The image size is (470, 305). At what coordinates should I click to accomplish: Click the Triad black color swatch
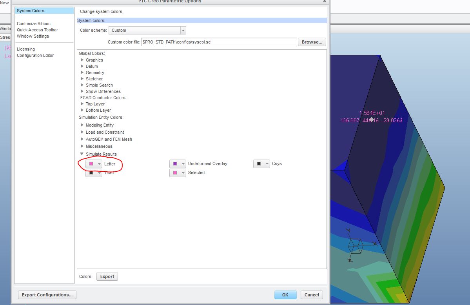click(x=91, y=173)
